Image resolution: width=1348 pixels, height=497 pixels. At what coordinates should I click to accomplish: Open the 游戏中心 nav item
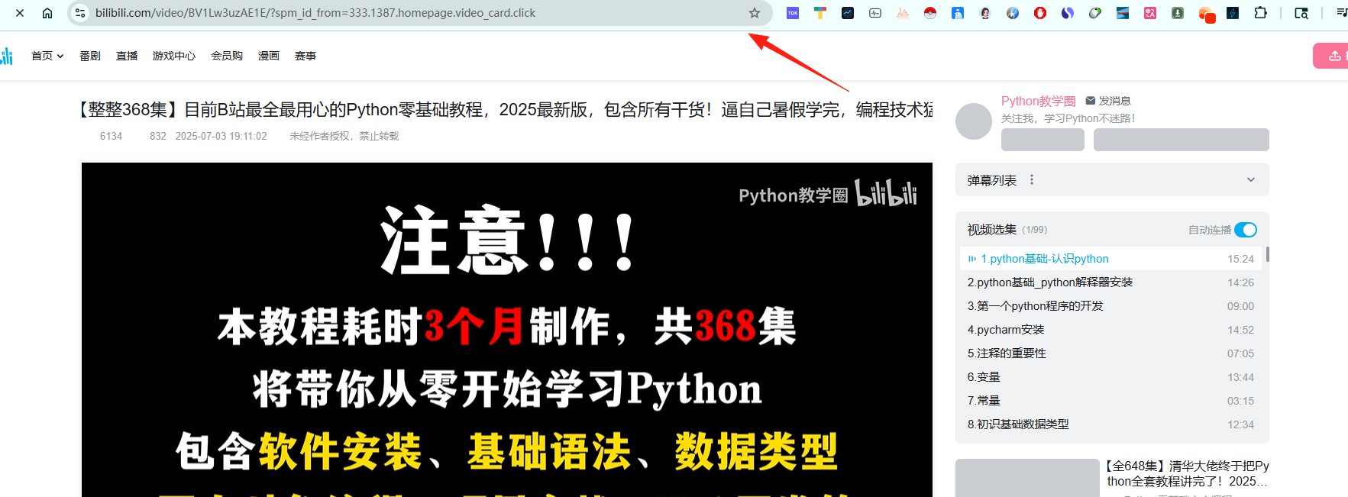tap(174, 56)
